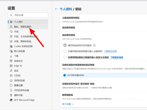Open 默认浏览器 settings section

pyautogui.click(x=28, y=51)
